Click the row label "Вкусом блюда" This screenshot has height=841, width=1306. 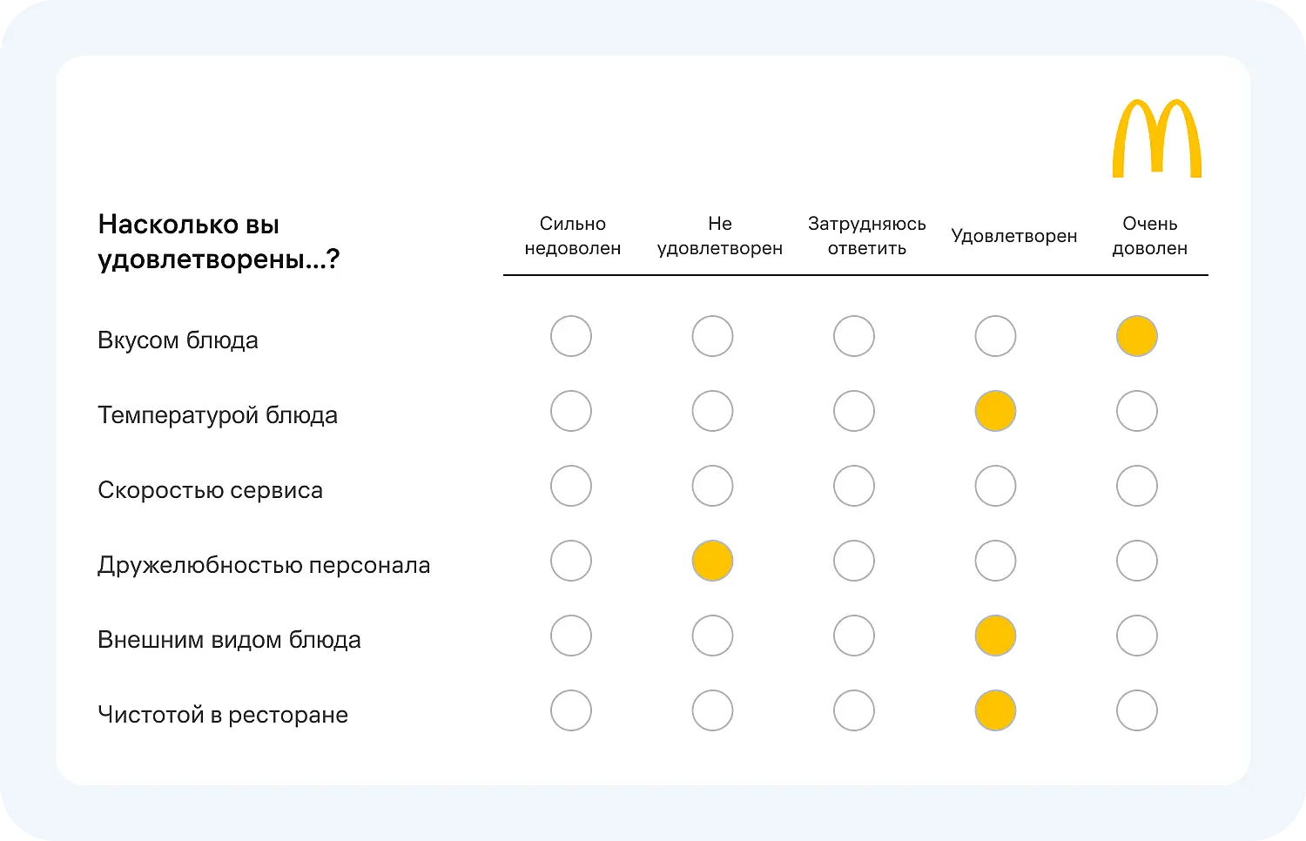coord(178,340)
